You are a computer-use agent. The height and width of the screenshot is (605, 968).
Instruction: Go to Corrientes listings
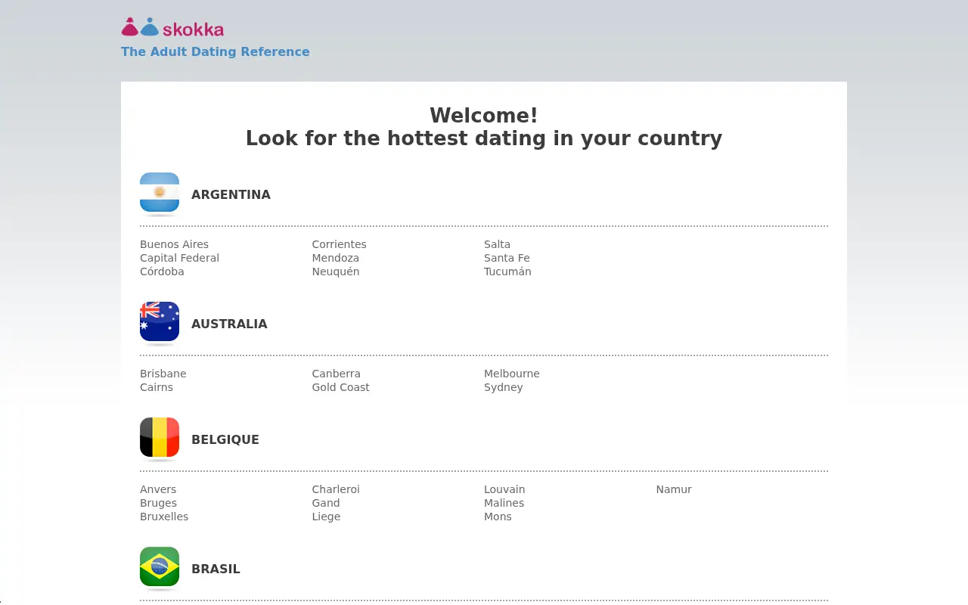pyautogui.click(x=339, y=244)
